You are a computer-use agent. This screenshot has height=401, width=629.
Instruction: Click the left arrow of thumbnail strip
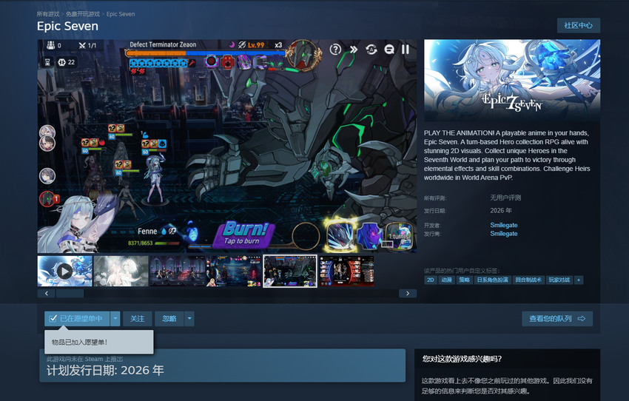(47, 294)
